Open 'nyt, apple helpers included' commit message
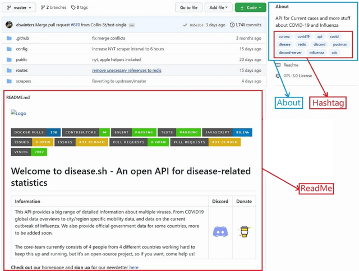 pos(116,60)
